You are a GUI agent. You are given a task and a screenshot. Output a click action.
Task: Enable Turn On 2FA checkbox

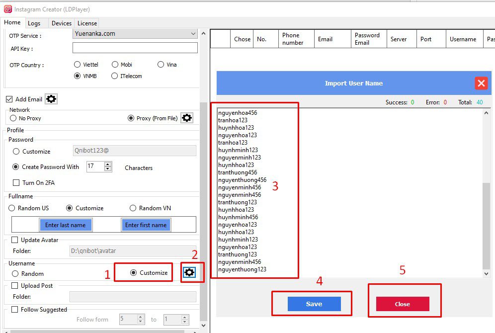click(16, 183)
